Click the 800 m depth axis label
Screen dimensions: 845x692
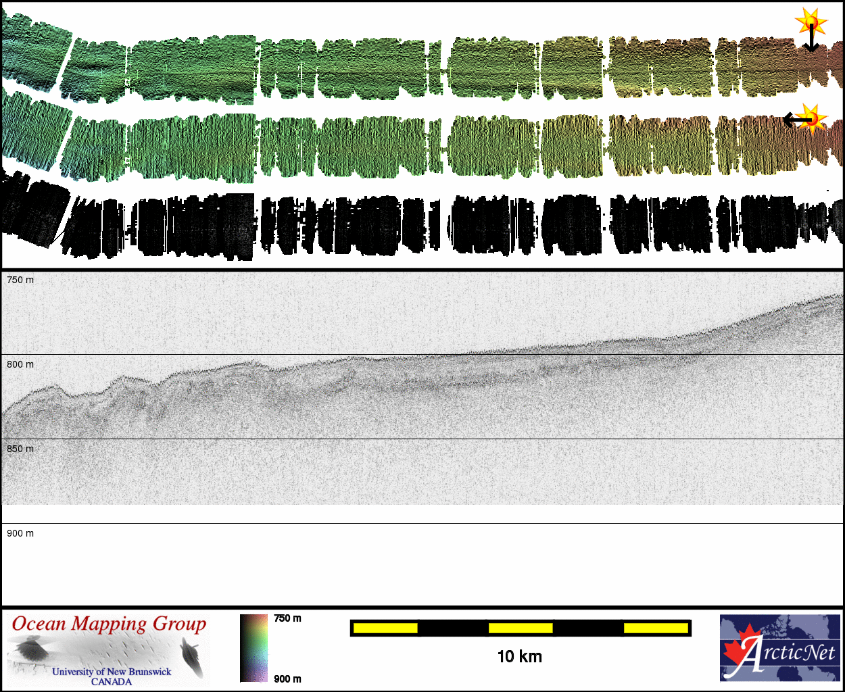(x=20, y=364)
